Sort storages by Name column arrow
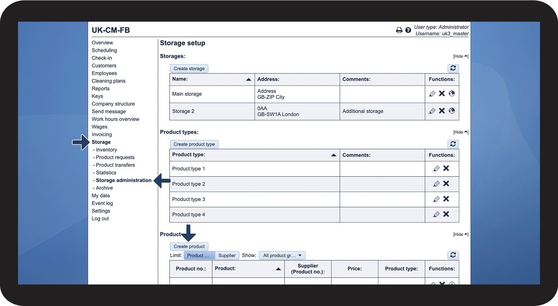 point(249,79)
